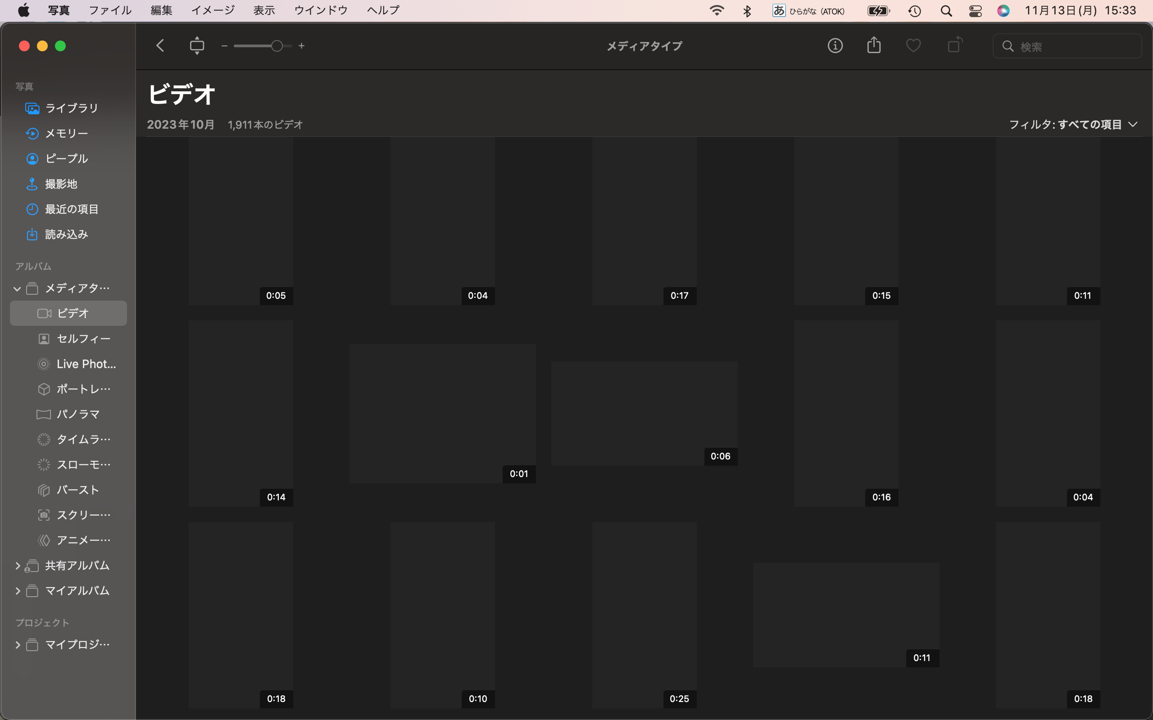Expand the 共有アルバム folder
This screenshot has height=720, width=1153.
[18, 566]
